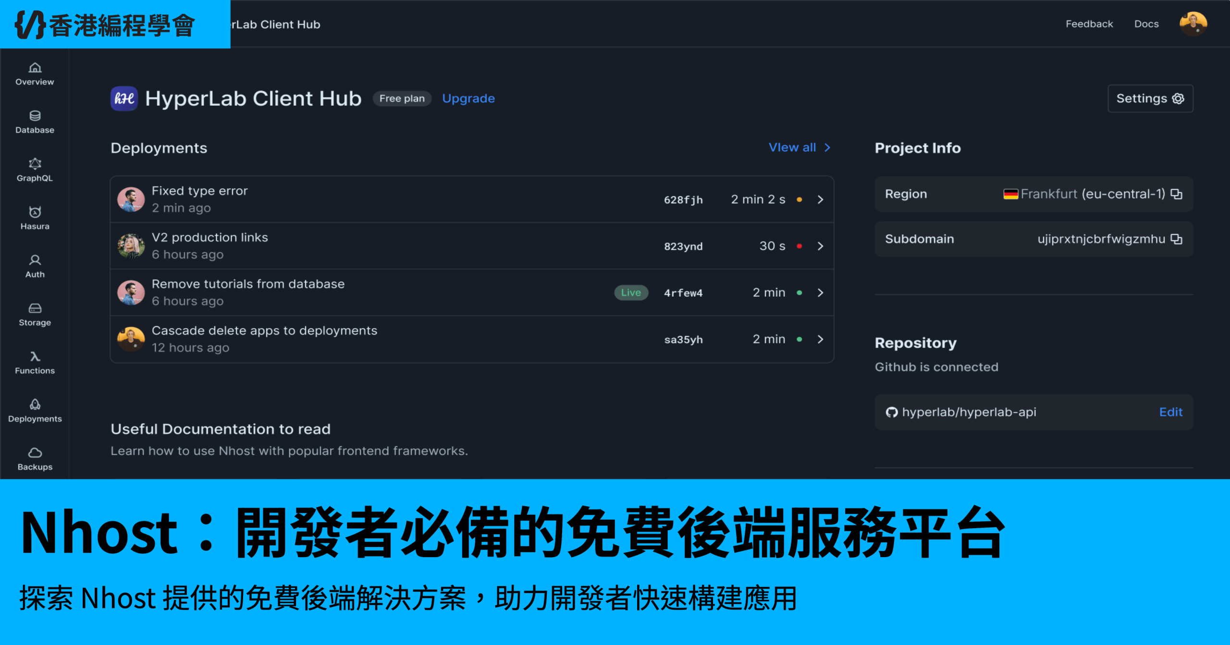Click the 'Frankfurt (eu-central-1)' region text
Image resolution: width=1230 pixels, height=645 pixels.
click(x=1093, y=194)
